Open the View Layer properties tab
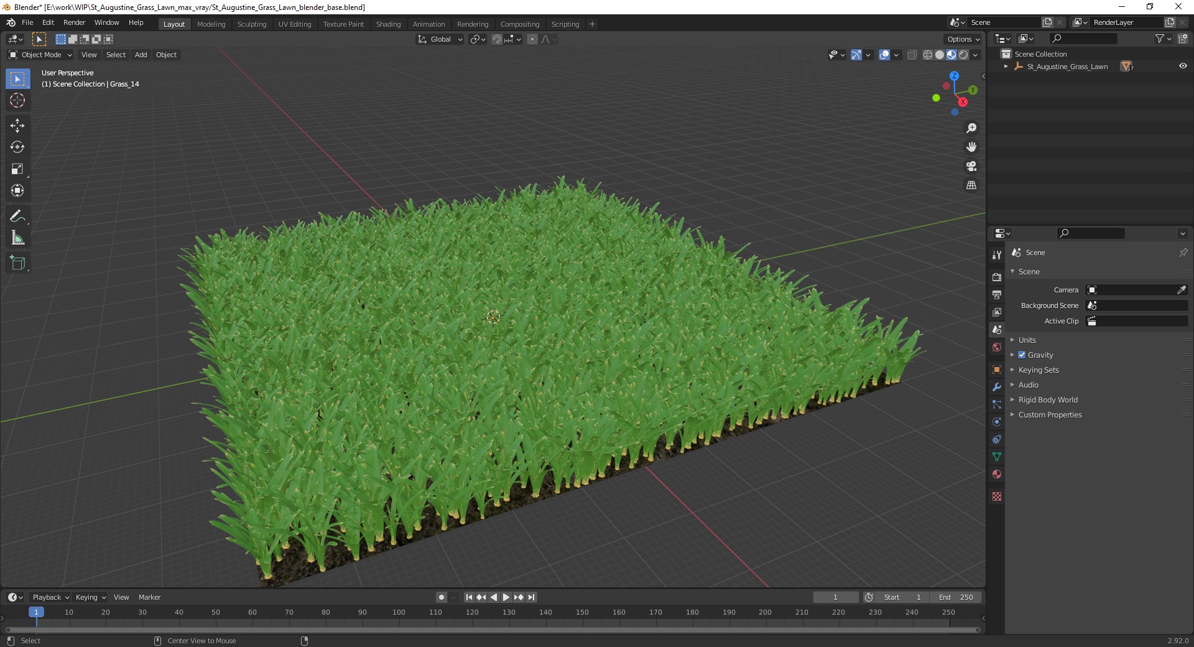 tap(997, 312)
